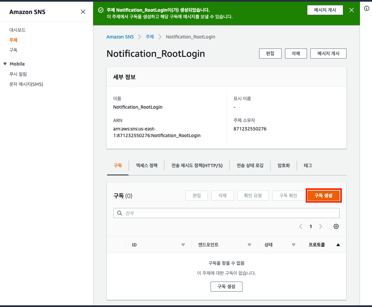Click 삭제 button in subscriptions panel
The image size is (372, 307).
pos(222,196)
